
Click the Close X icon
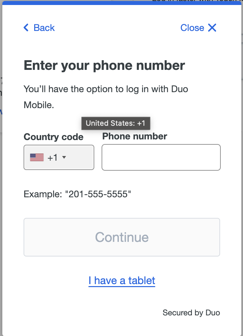212,28
